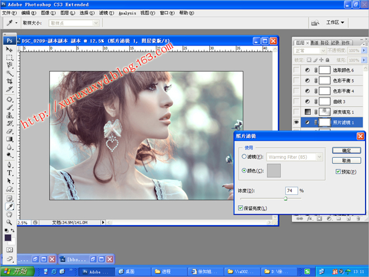The image size is (369, 277).
Task: Select the Filter radio button
Action: pos(244,156)
